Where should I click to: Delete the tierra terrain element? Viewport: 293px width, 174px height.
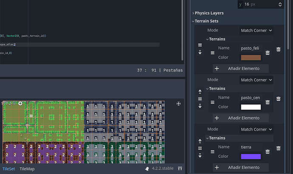(268, 152)
